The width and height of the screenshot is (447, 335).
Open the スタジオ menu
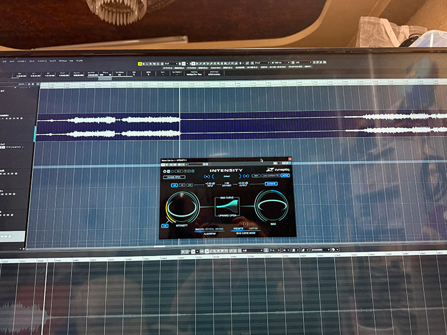coord(32,61)
